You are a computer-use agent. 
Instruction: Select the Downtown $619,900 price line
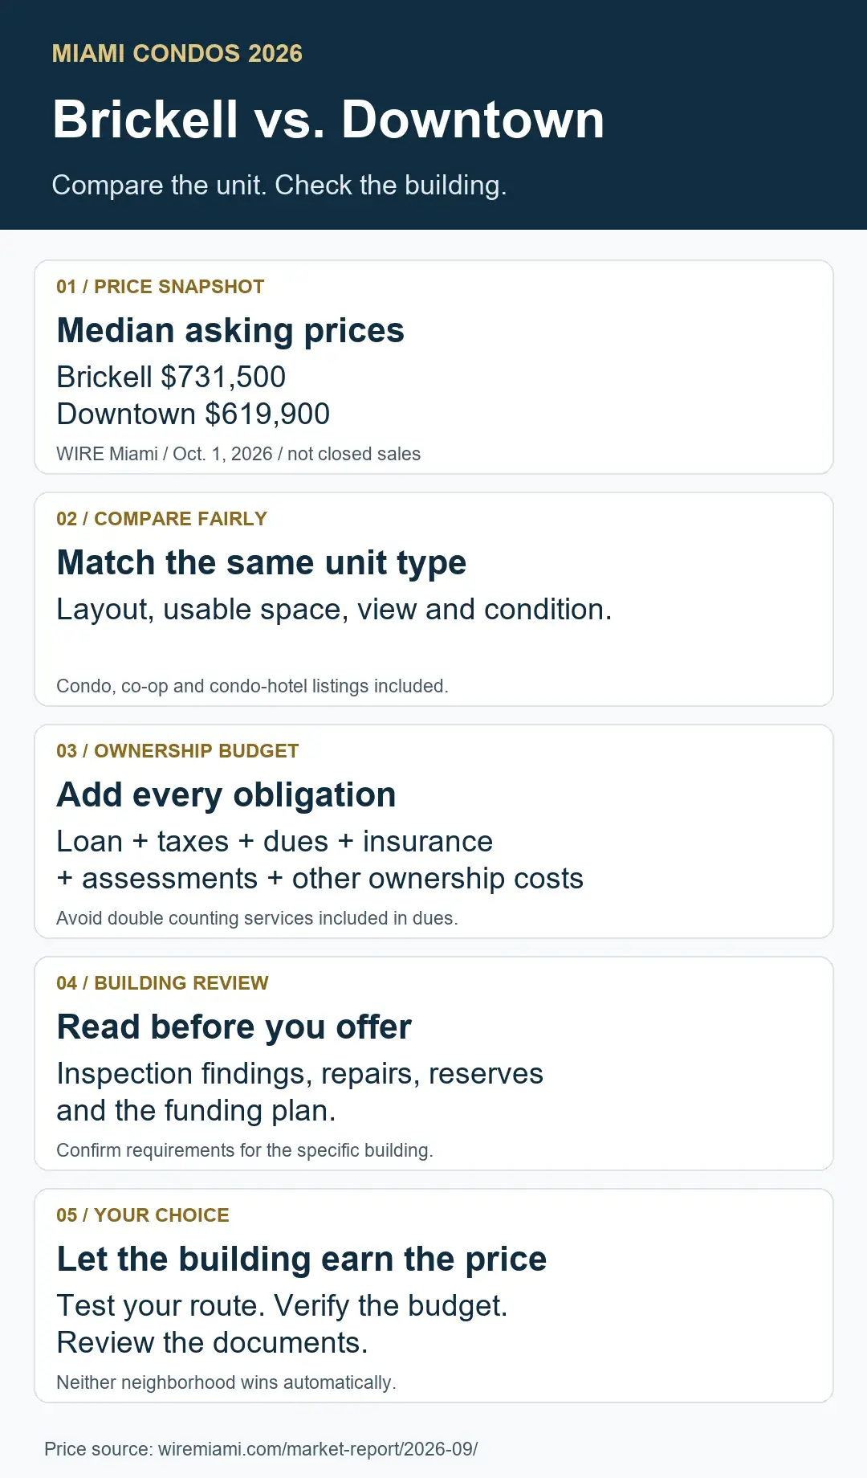[x=193, y=414]
